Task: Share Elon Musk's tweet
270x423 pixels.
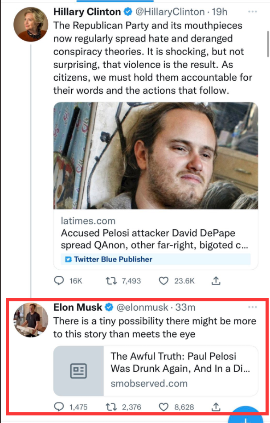Action: tap(216, 407)
